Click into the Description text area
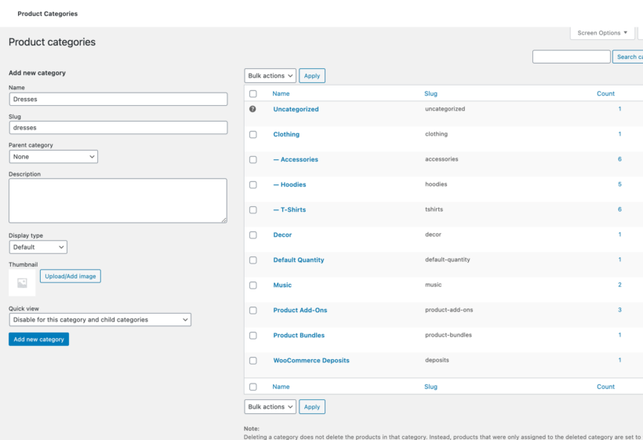Viewport: 643px width, 440px height. coord(118,201)
